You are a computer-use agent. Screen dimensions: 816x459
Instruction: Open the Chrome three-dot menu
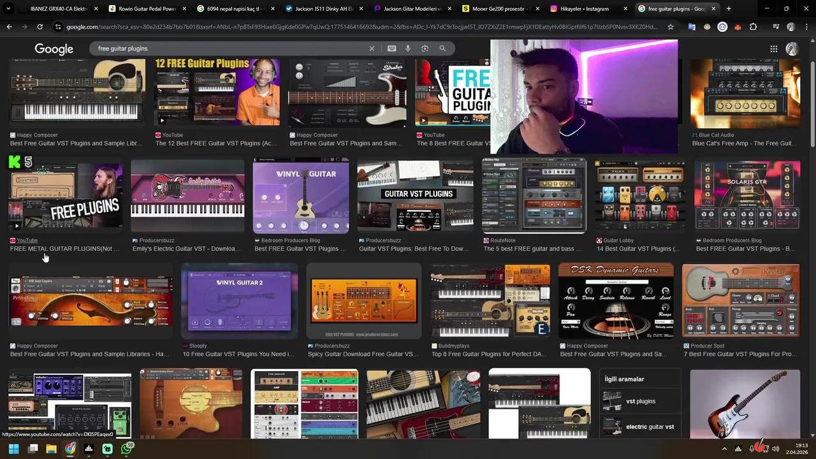coord(806,27)
